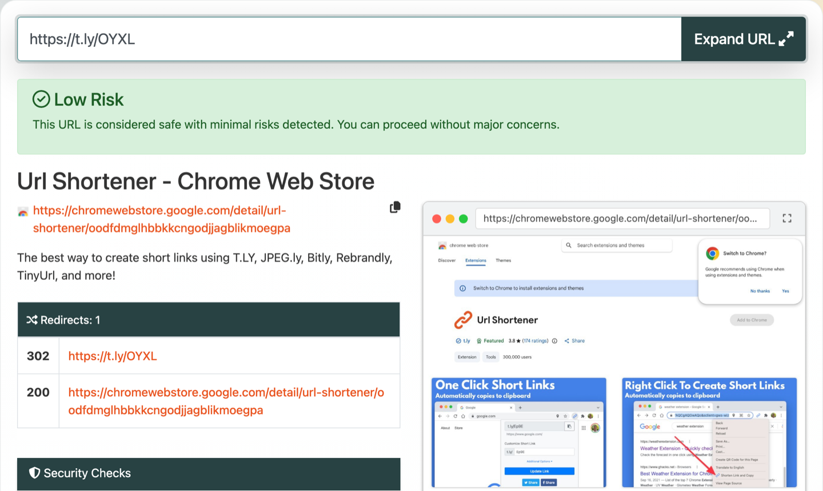Click the Tools tag in preview
Viewport: 823px width, 491px height.
pos(491,357)
